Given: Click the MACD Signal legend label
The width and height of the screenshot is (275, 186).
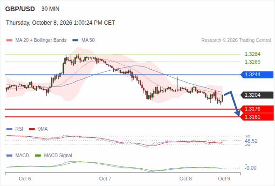Looking at the screenshot, I should click(x=58, y=156).
